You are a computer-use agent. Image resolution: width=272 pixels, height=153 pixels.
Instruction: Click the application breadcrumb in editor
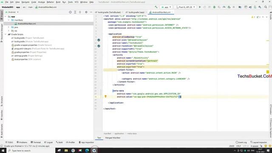pos(119,133)
